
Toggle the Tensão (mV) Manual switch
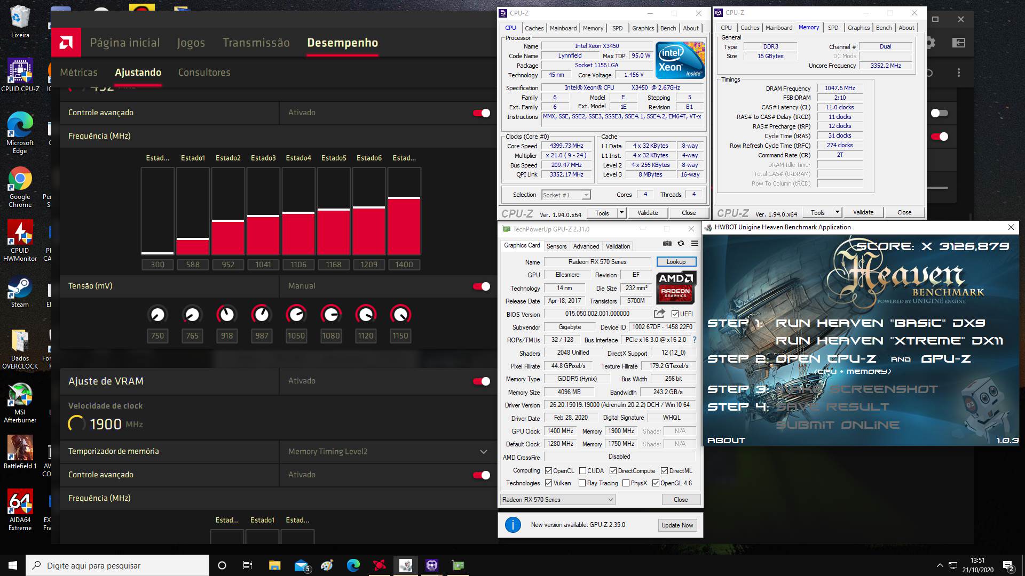[482, 286]
